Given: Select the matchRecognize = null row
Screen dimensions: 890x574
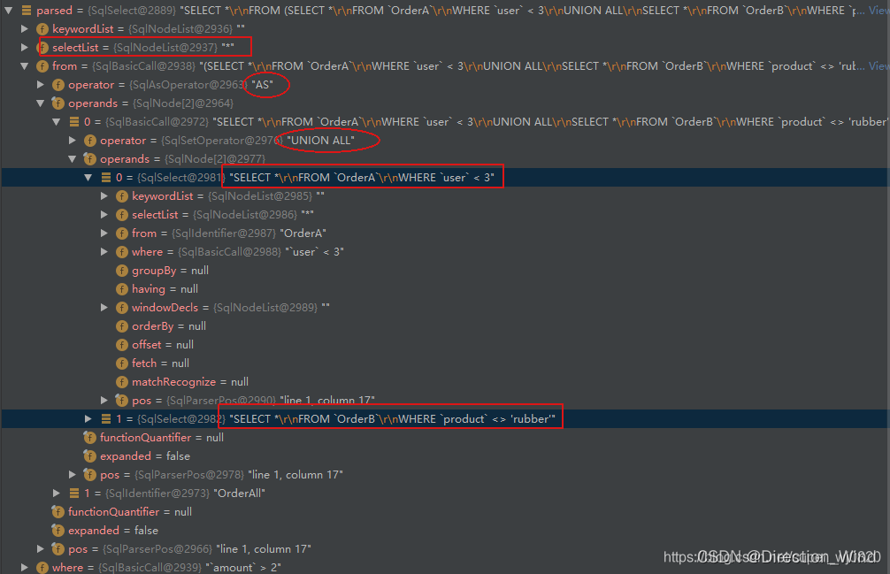Looking at the screenshot, I should click(x=445, y=382).
